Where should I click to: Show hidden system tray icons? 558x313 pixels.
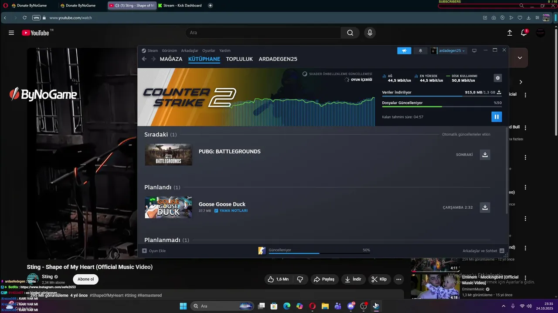(x=504, y=306)
